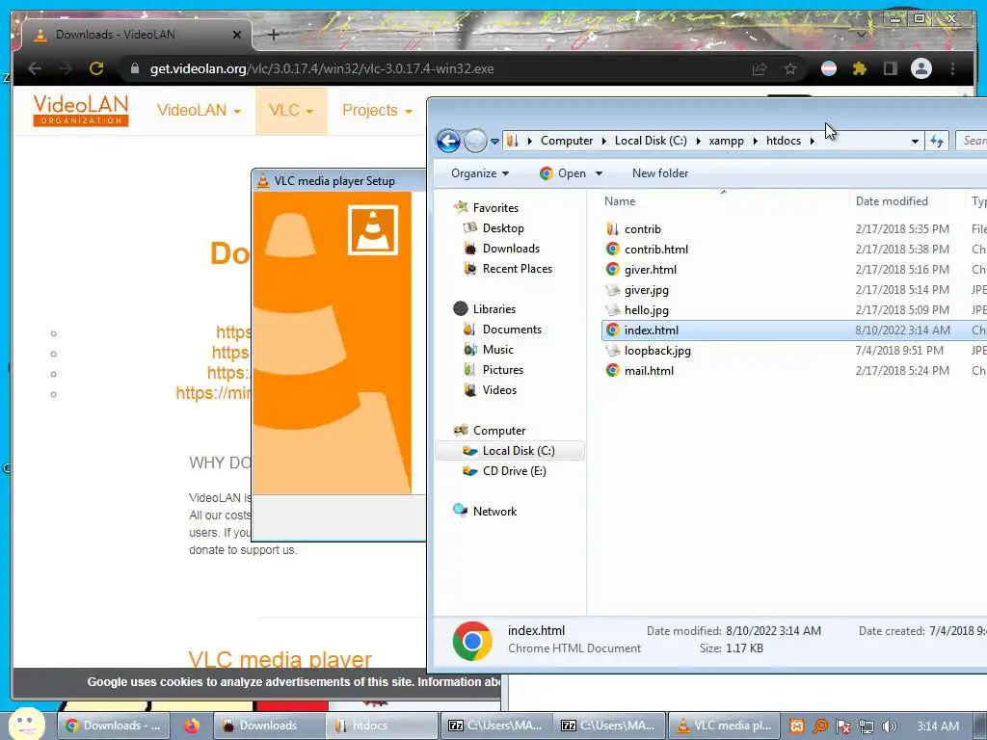Switch to VLC media player taskbar item
The image size is (987, 740).
tap(723, 726)
